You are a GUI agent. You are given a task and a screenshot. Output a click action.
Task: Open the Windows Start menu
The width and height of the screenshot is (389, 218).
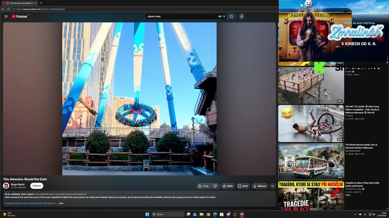[147, 214]
